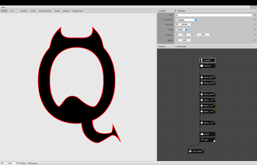Open the Position row options arrow

255,35
